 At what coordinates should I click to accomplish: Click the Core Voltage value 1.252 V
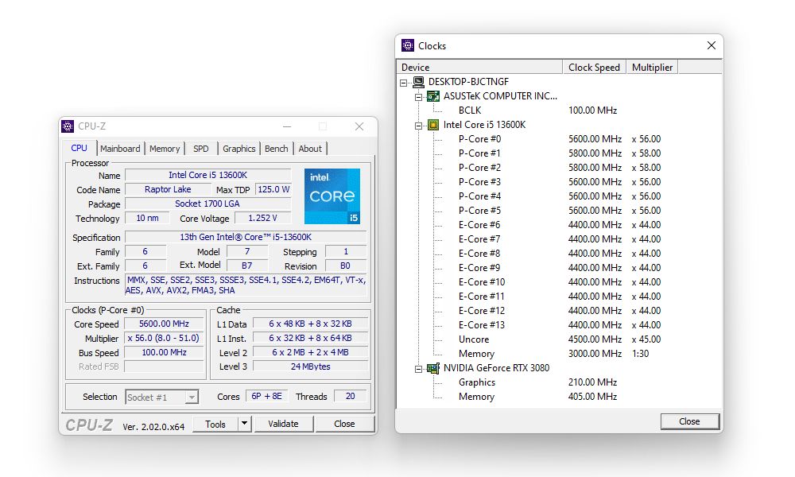(x=262, y=218)
